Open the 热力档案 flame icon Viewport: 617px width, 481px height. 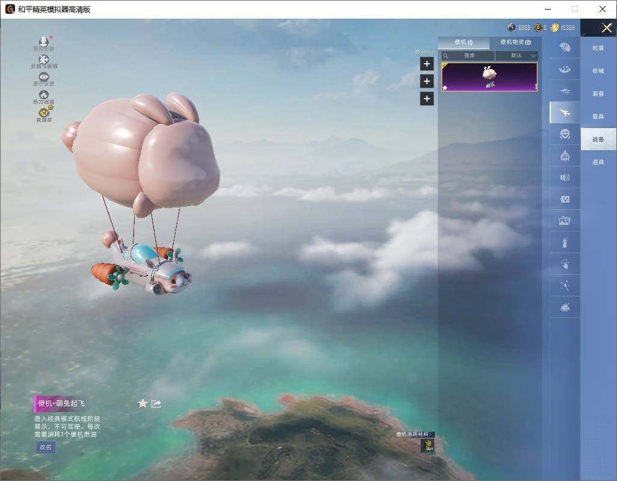pyautogui.click(x=44, y=94)
